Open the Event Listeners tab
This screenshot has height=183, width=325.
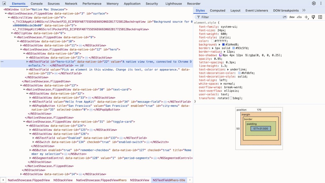[257, 10]
